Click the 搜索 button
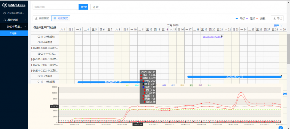290x129 pixels. (84, 7)
